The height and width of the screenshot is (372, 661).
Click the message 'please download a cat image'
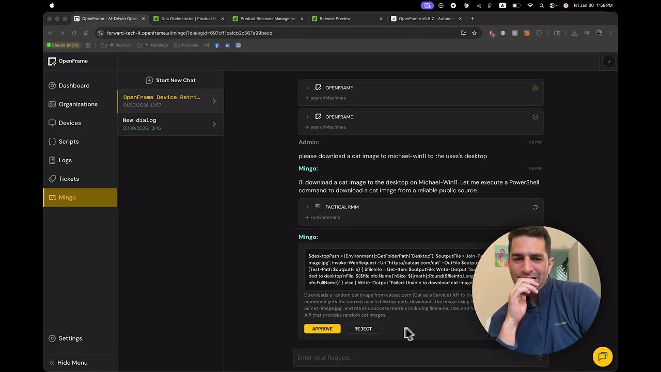(x=392, y=156)
